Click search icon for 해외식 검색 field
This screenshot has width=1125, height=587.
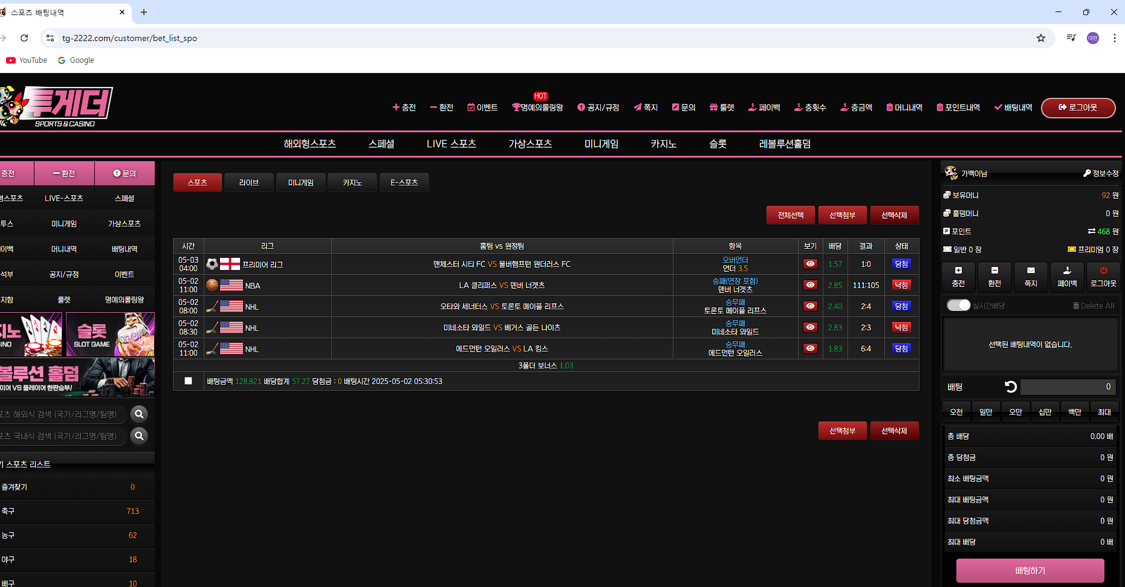[139, 414]
